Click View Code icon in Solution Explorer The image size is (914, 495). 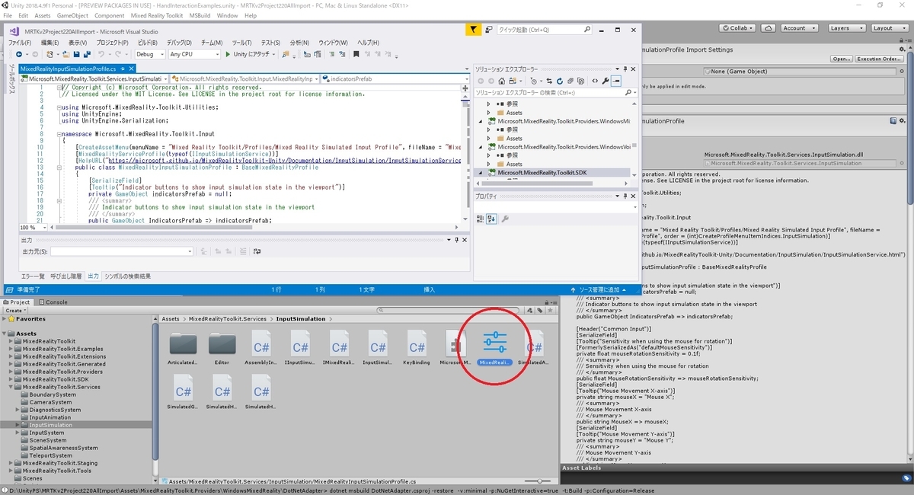coord(594,81)
